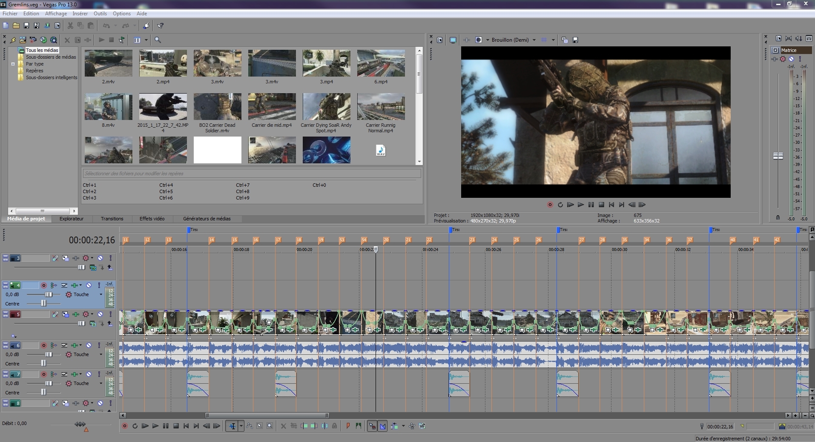Expand the Par type folder tree
Image resolution: width=815 pixels, height=442 pixels.
pyautogui.click(x=13, y=64)
